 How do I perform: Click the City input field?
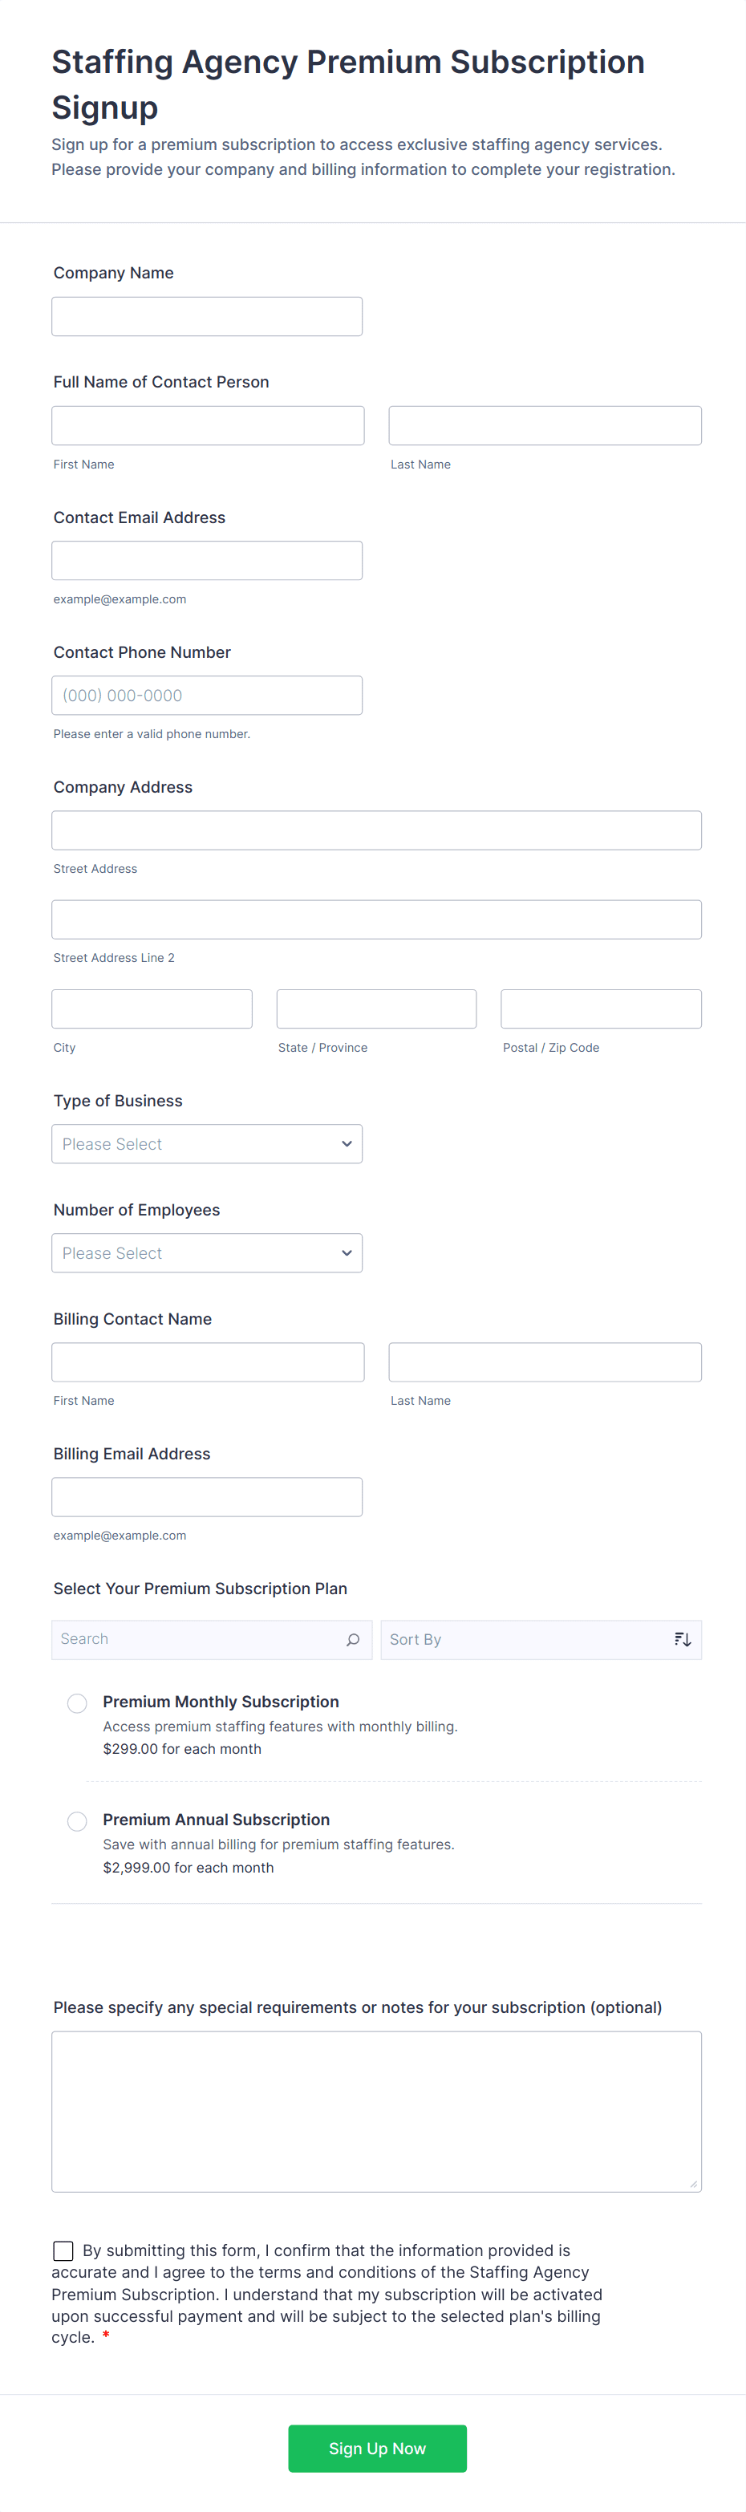point(152,1009)
